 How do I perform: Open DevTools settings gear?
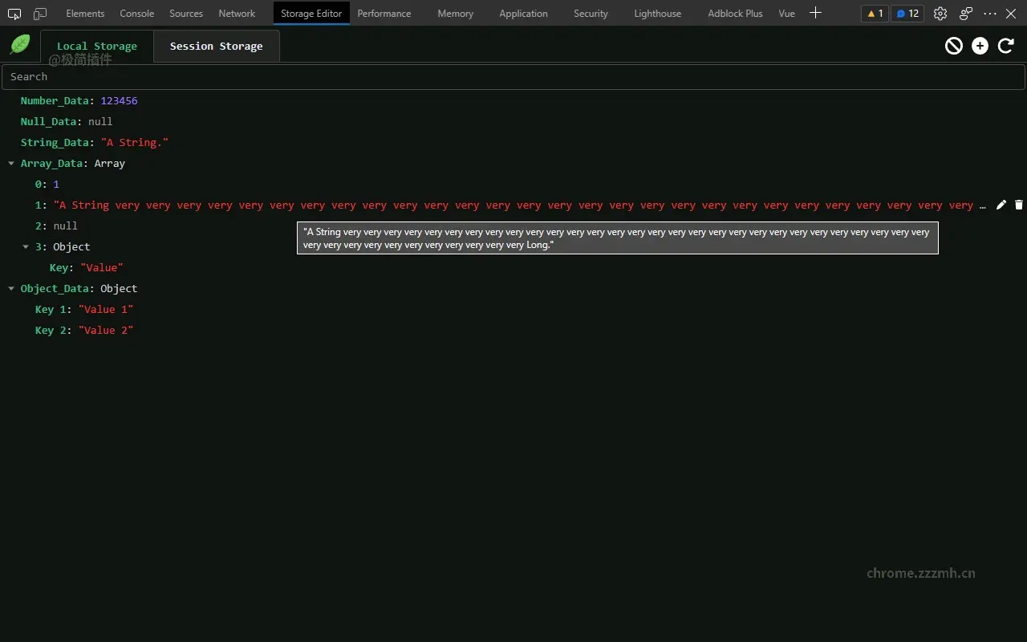tap(940, 14)
